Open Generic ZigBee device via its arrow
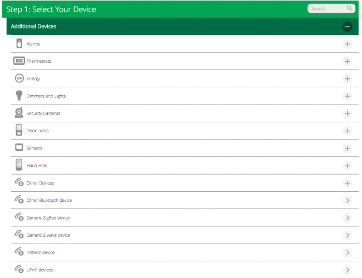362x278 pixels. 347,218
